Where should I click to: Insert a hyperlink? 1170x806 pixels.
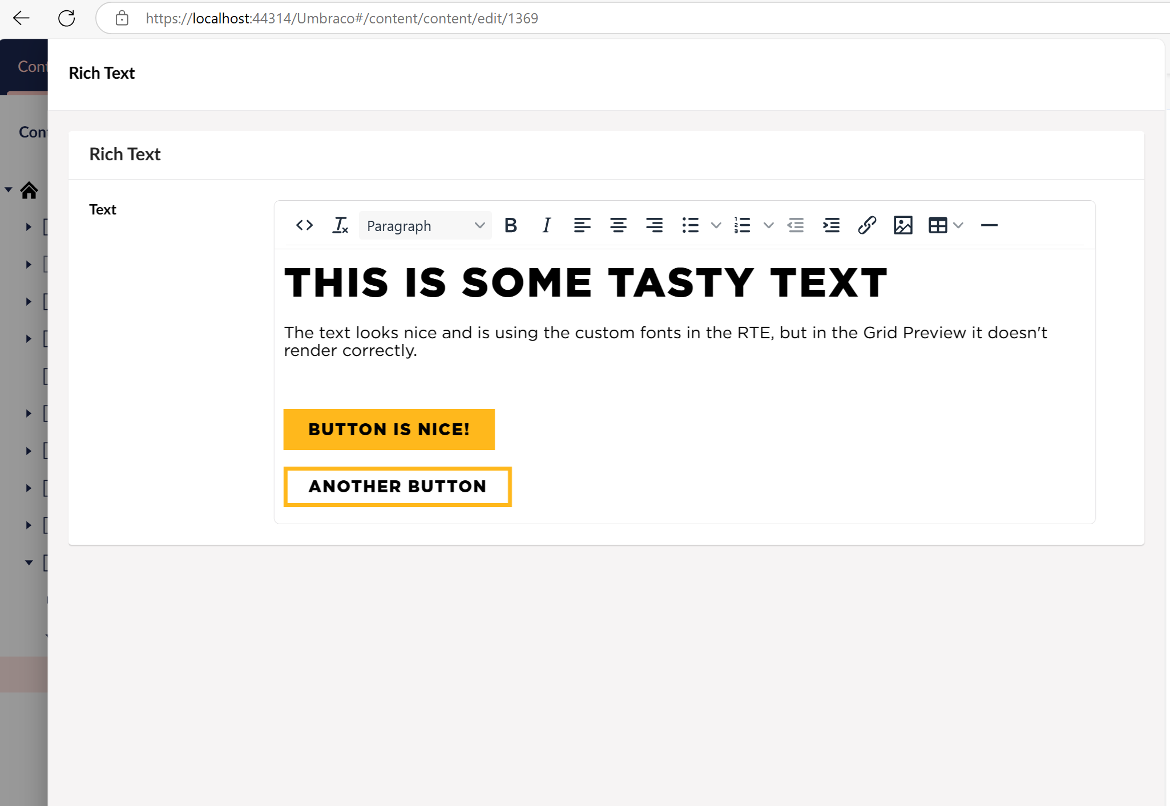867,225
